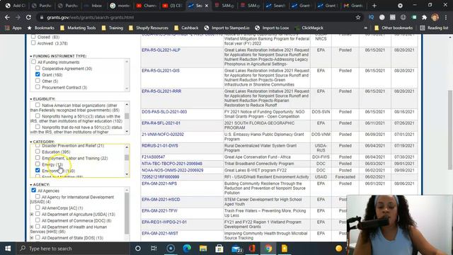
Task: Open the Import to Stamped.io bookmark
Action: click(226, 28)
